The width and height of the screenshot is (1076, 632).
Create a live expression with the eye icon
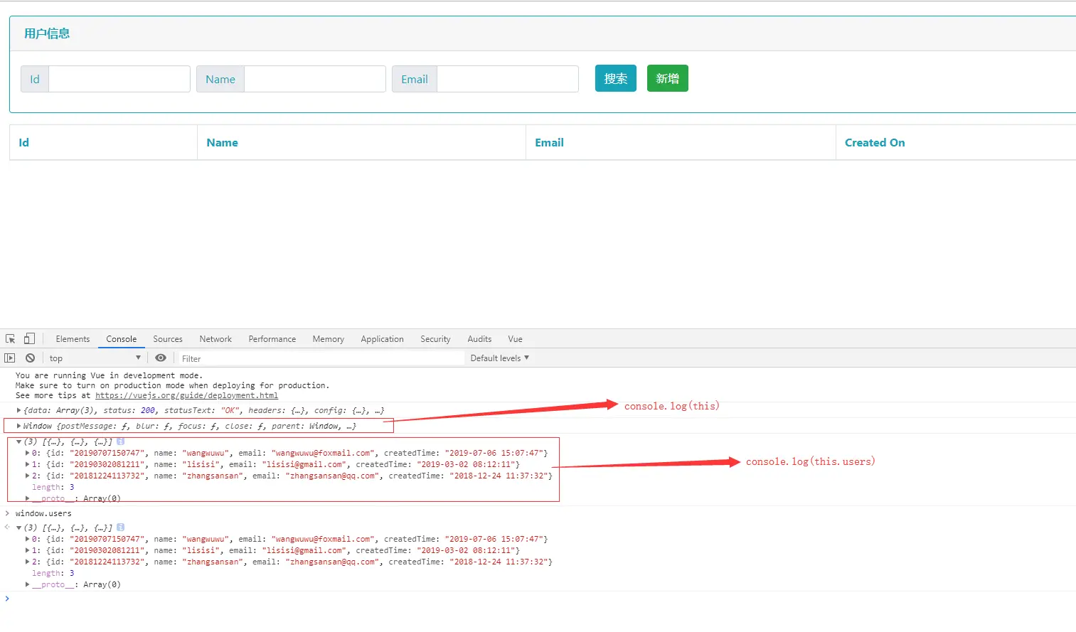[x=161, y=358]
